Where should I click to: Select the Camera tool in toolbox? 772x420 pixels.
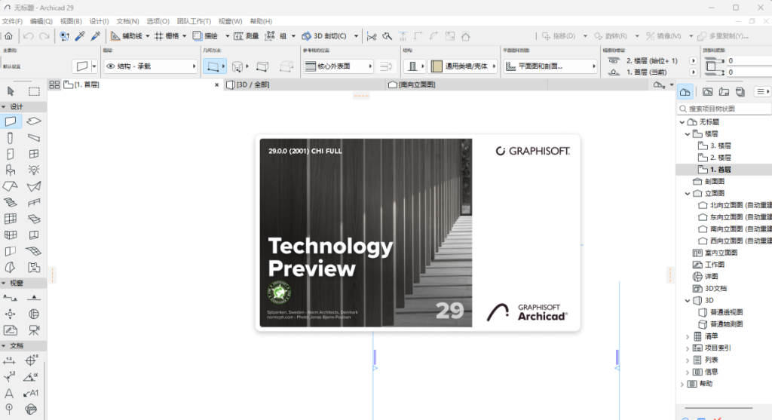(x=34, y=330)
